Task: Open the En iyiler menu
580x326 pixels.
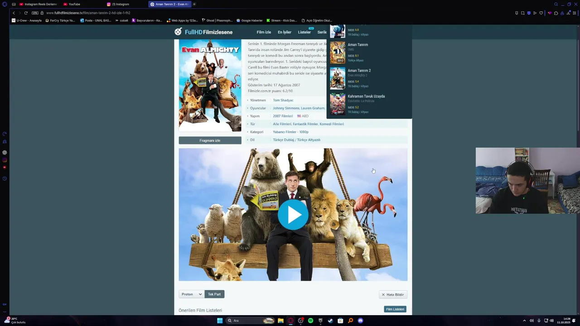Action: [285, 32]
